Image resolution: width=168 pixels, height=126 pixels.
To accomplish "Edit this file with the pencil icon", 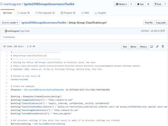I will point(157,46).
